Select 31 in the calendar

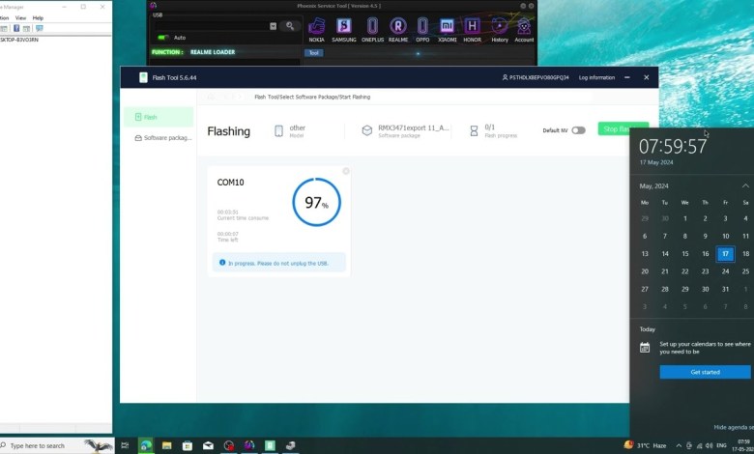(725, 289)
